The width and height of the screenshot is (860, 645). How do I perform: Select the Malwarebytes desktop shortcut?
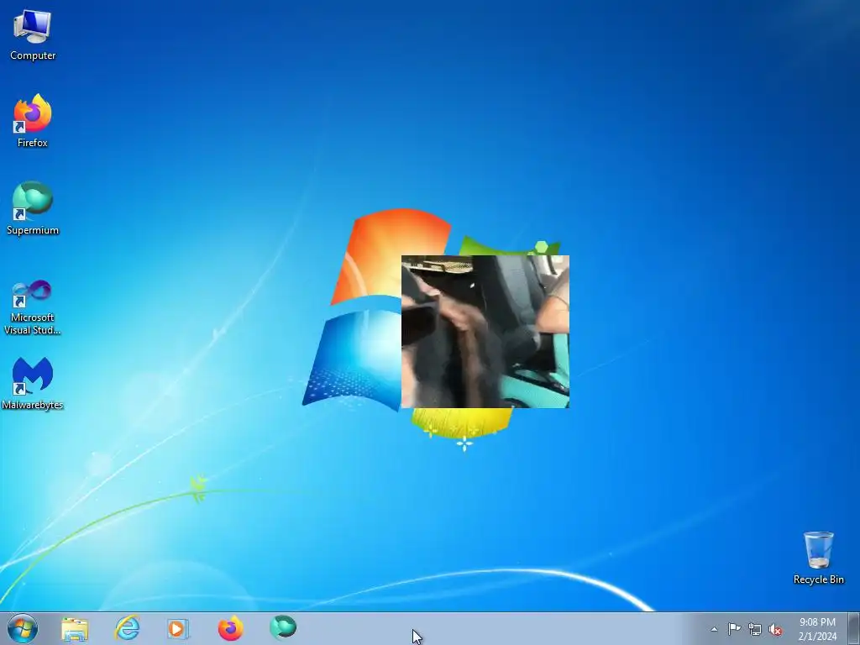pyautogui.click(x=33, y=383)
